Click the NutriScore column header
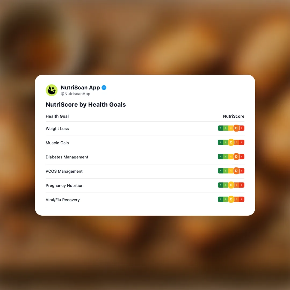Screen dimensions: 290x290 [x=234, y=116]
